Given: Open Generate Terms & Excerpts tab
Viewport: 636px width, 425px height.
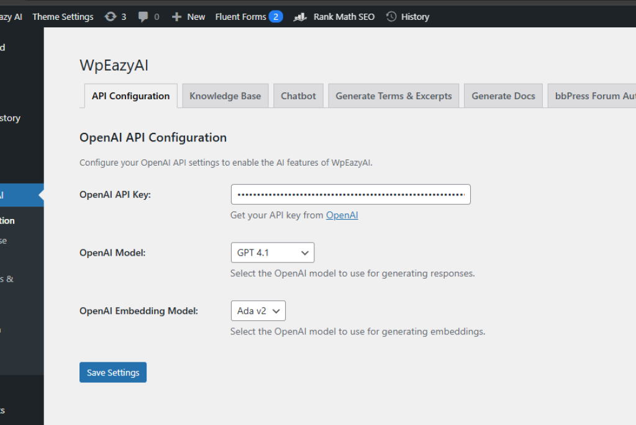Looking at the screenshot, I should [394, 96].
